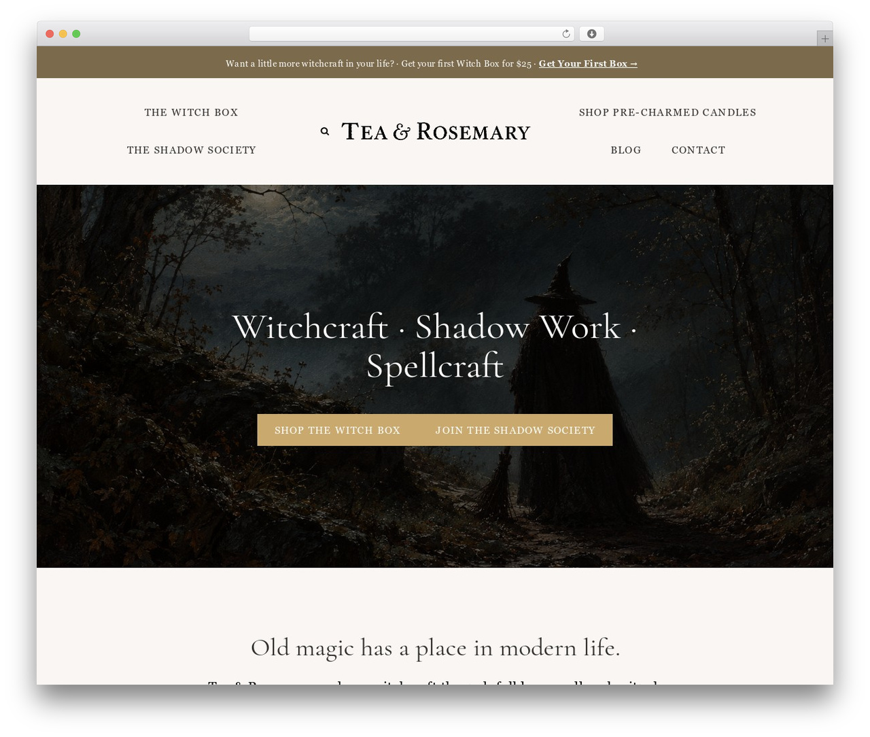The height and width of the screenshot is (737, 870).
Task: Maximize window using the green button
Action: coord(76,34)
